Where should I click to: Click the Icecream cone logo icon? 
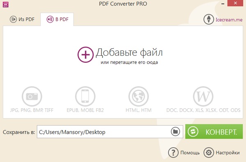209,19
